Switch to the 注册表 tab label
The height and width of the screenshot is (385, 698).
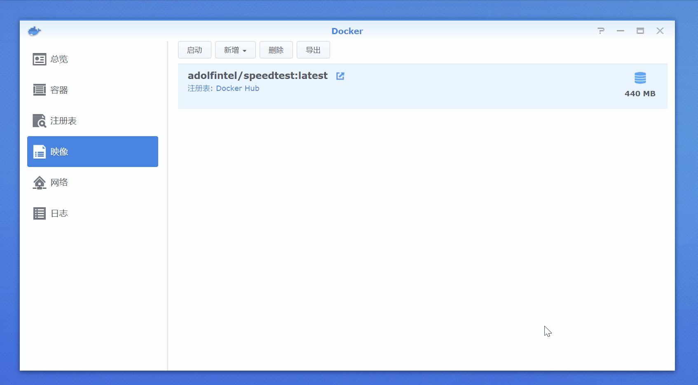[63, 121]
